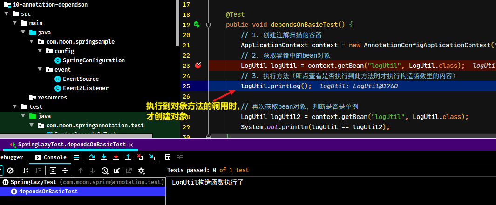Click the Step Out up-arrow icon
Screen dimensions: 496x205
[128, 157]
